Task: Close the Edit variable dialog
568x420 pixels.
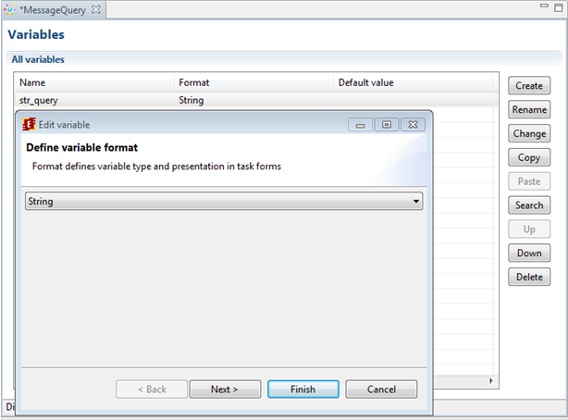Action: 413,124
